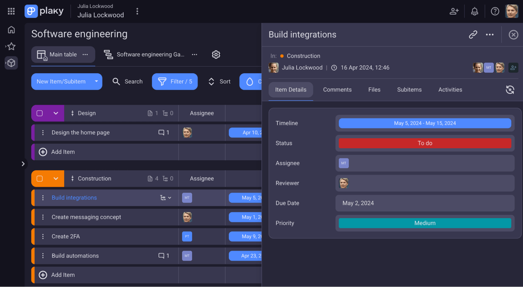Open the Spaces icon in the left sidebar
Screen dimensions: 523x287
tap(11, 63)
